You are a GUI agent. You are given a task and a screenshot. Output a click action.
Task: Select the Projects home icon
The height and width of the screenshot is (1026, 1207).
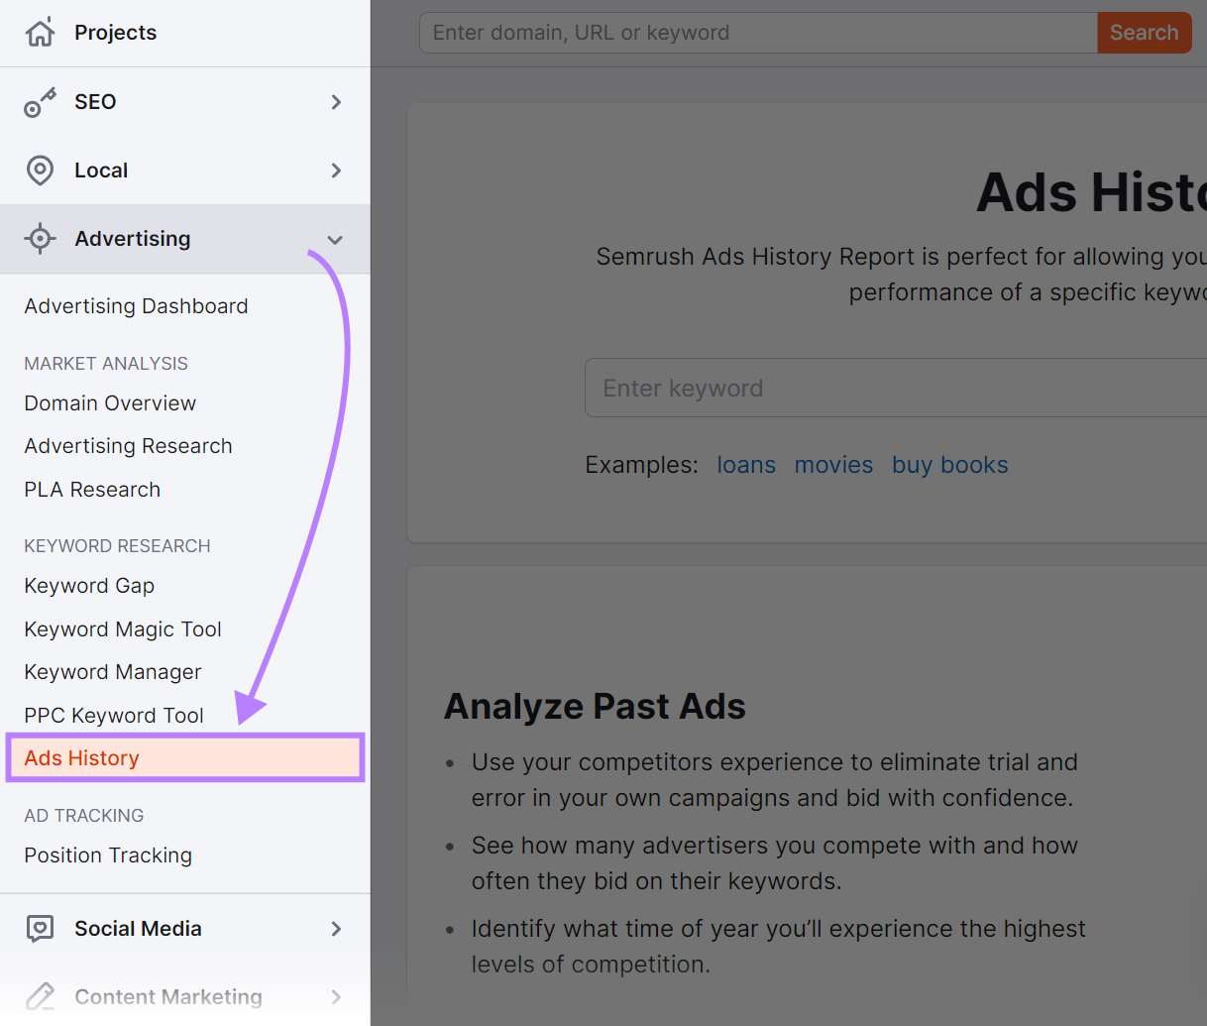[x=40, y=32]
